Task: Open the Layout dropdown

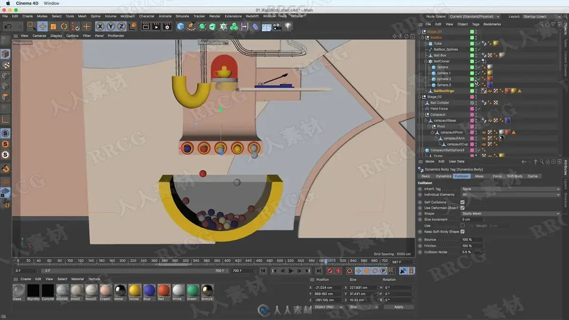Action: tap(541, 17)
